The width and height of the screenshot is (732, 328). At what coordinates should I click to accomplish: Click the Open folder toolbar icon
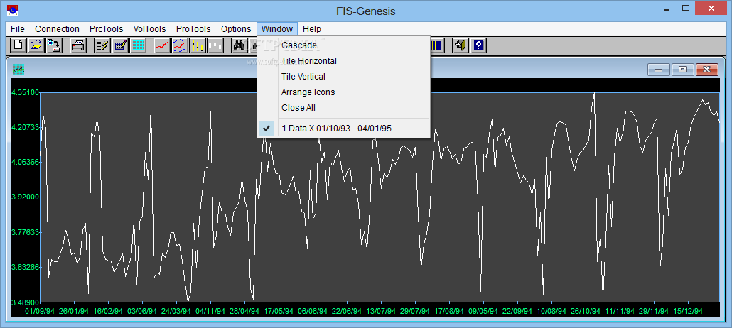36,45
